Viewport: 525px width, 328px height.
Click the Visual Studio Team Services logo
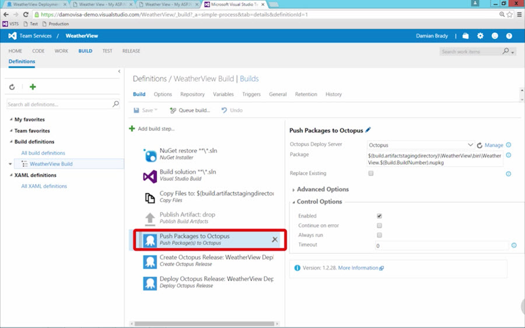[12, 36]
